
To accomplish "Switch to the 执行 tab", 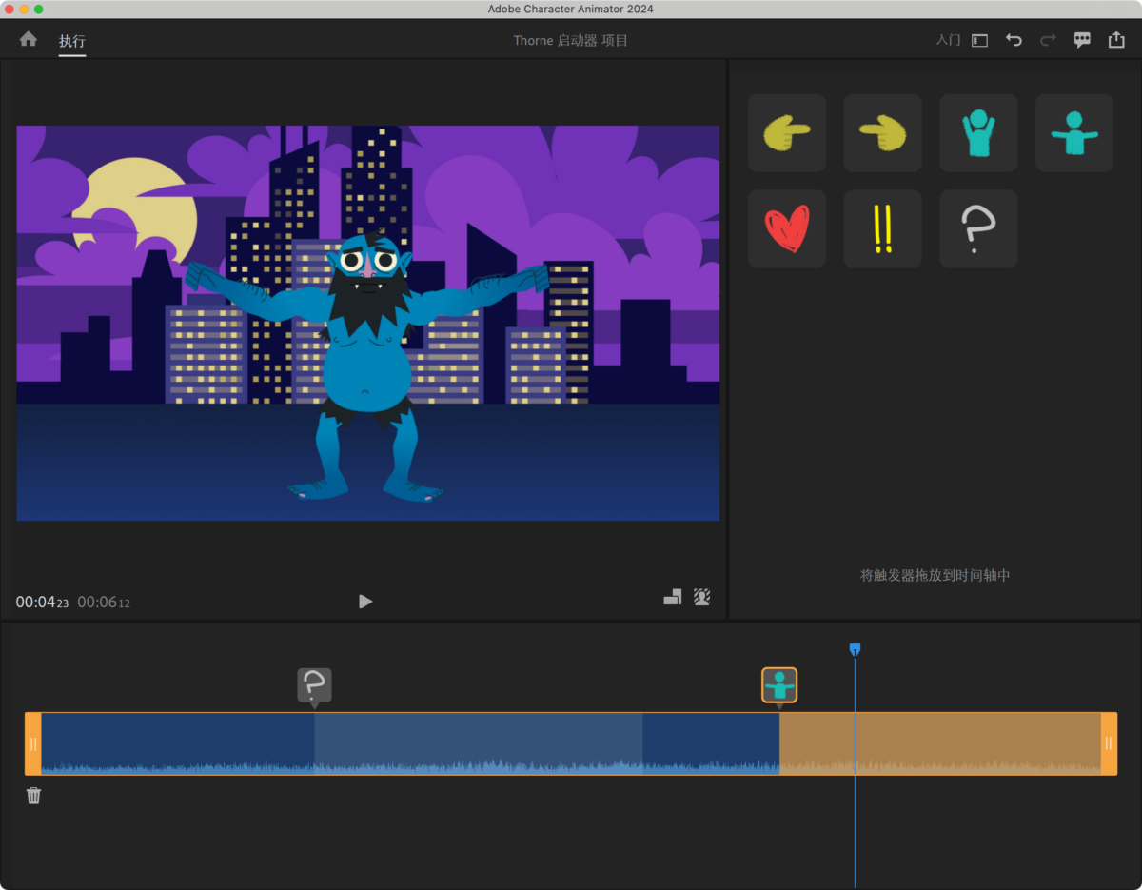I will click(72, 41).
